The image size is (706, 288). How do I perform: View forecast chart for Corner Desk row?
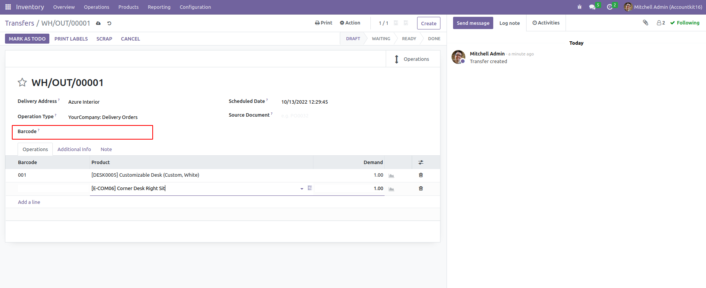(x=391, y=189)
